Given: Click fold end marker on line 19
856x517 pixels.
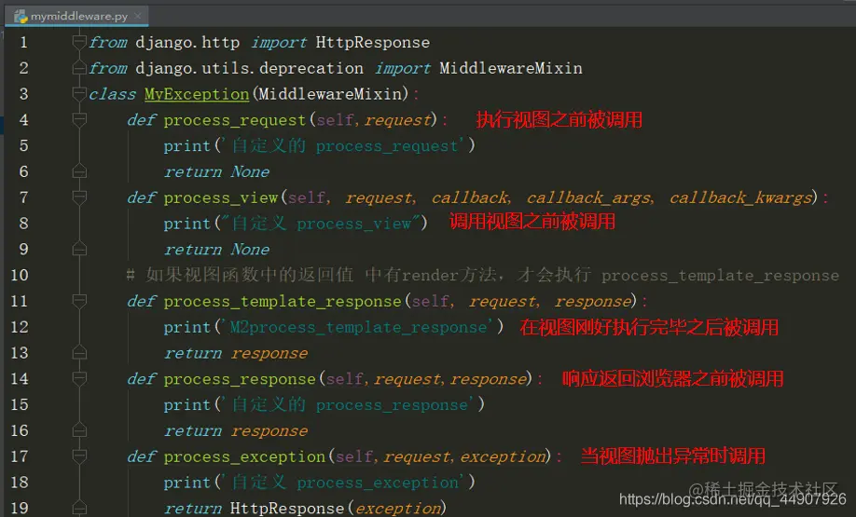Looking at the screenshot, I should click(79, 508).
